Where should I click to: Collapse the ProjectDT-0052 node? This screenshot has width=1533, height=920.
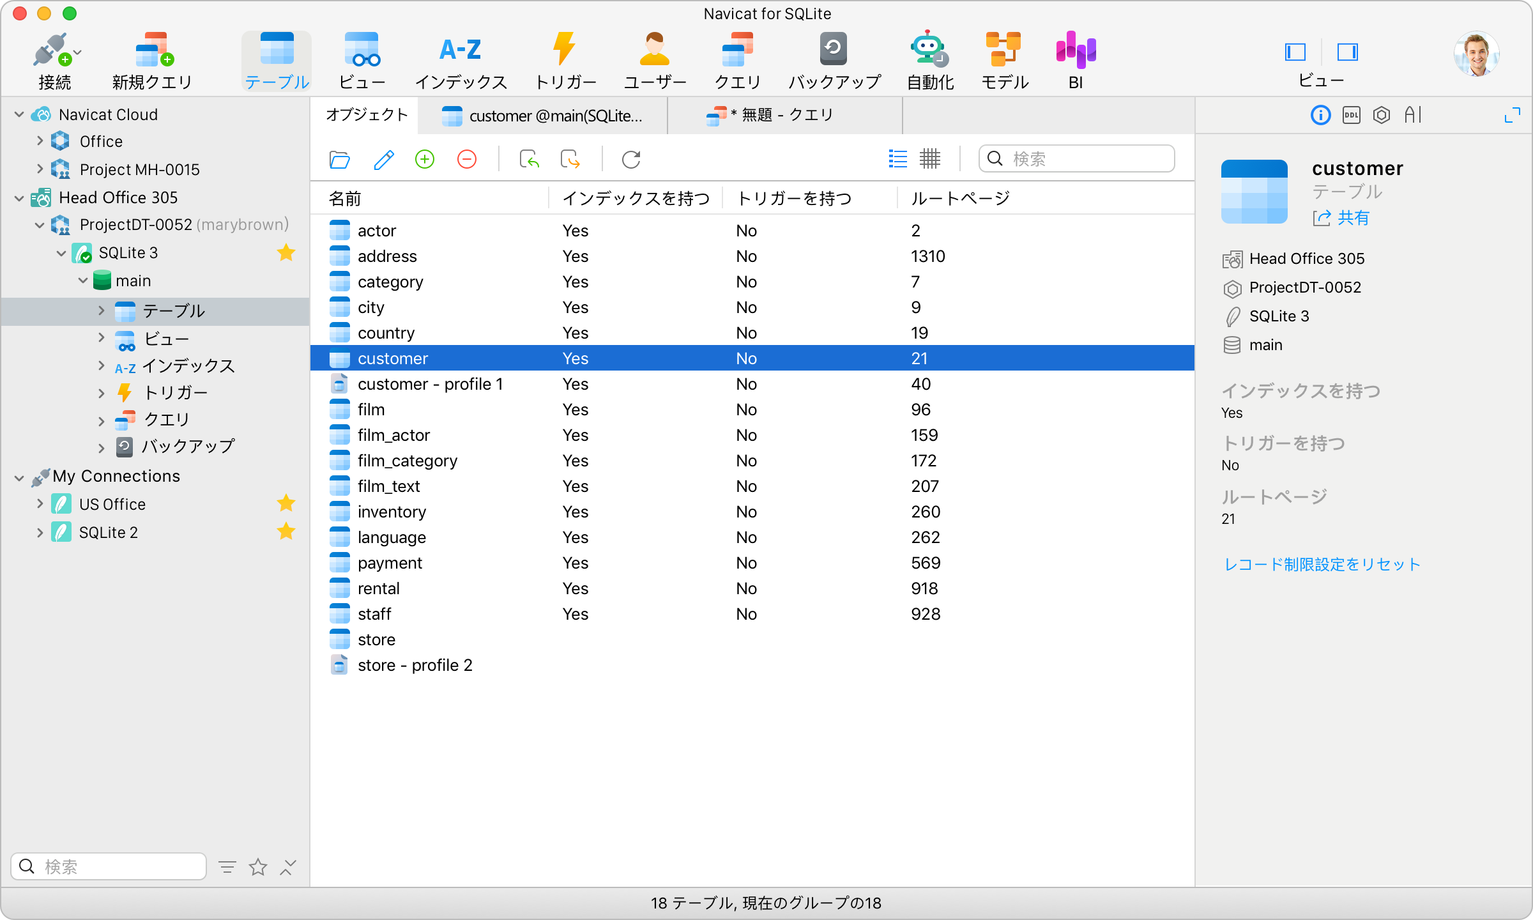pyautogui.click(x=40, y=225)
